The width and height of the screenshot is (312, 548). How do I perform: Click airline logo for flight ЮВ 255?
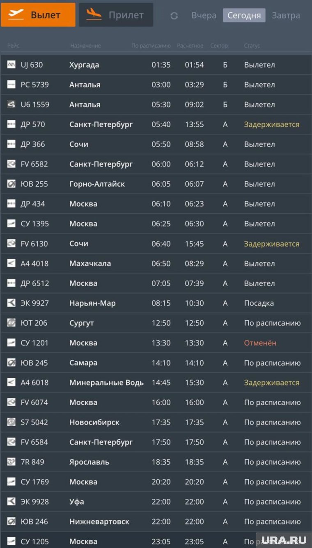pos(11,184)
